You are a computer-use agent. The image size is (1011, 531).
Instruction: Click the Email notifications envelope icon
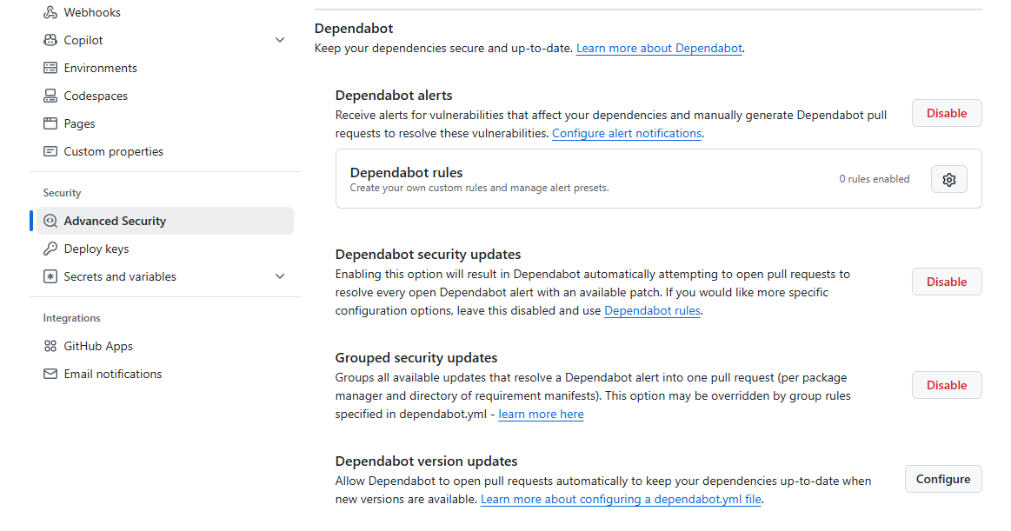pos(50,374)
